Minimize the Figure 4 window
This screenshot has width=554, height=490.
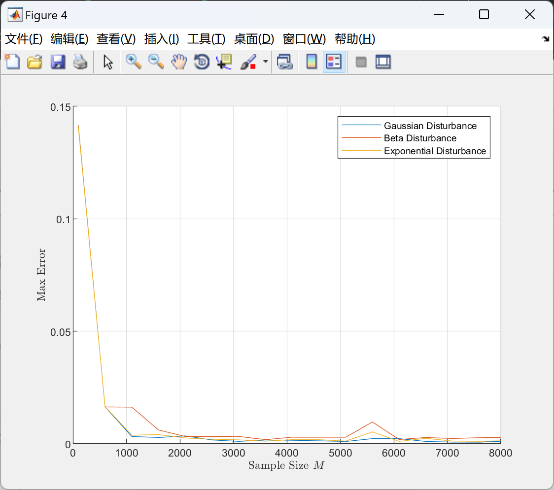439,14
